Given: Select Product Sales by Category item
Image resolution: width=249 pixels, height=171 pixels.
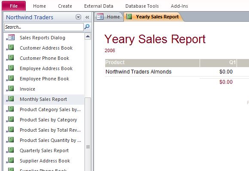Looking at the screenshot, I should pyautogui.click(x=44, y=120).
